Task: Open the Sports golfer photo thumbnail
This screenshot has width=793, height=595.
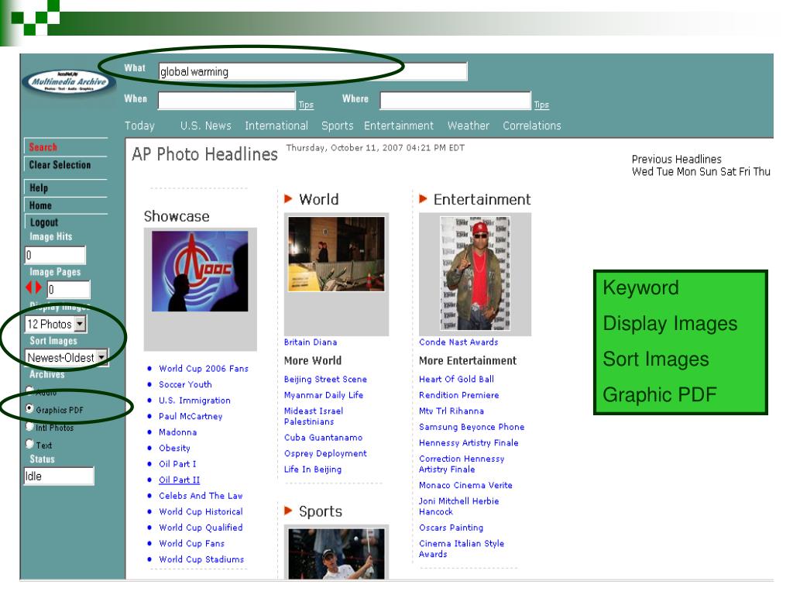Action: pyautogui.click(x=336, y=553)
